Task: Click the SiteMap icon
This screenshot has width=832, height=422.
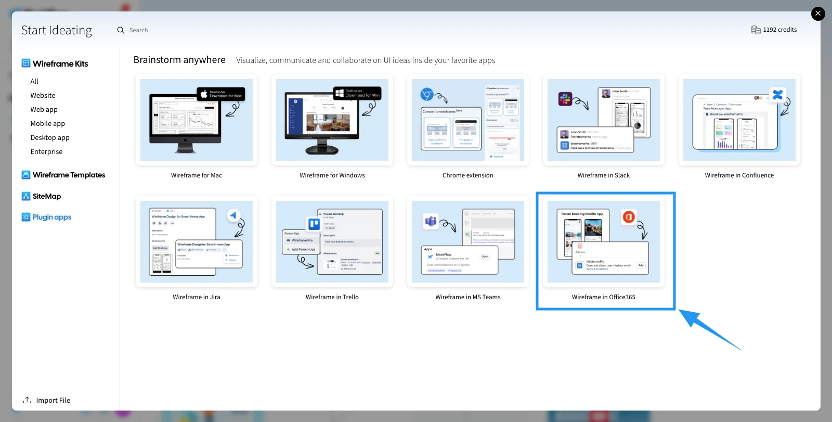Action: pyautogui.click(x=26, y=196)
